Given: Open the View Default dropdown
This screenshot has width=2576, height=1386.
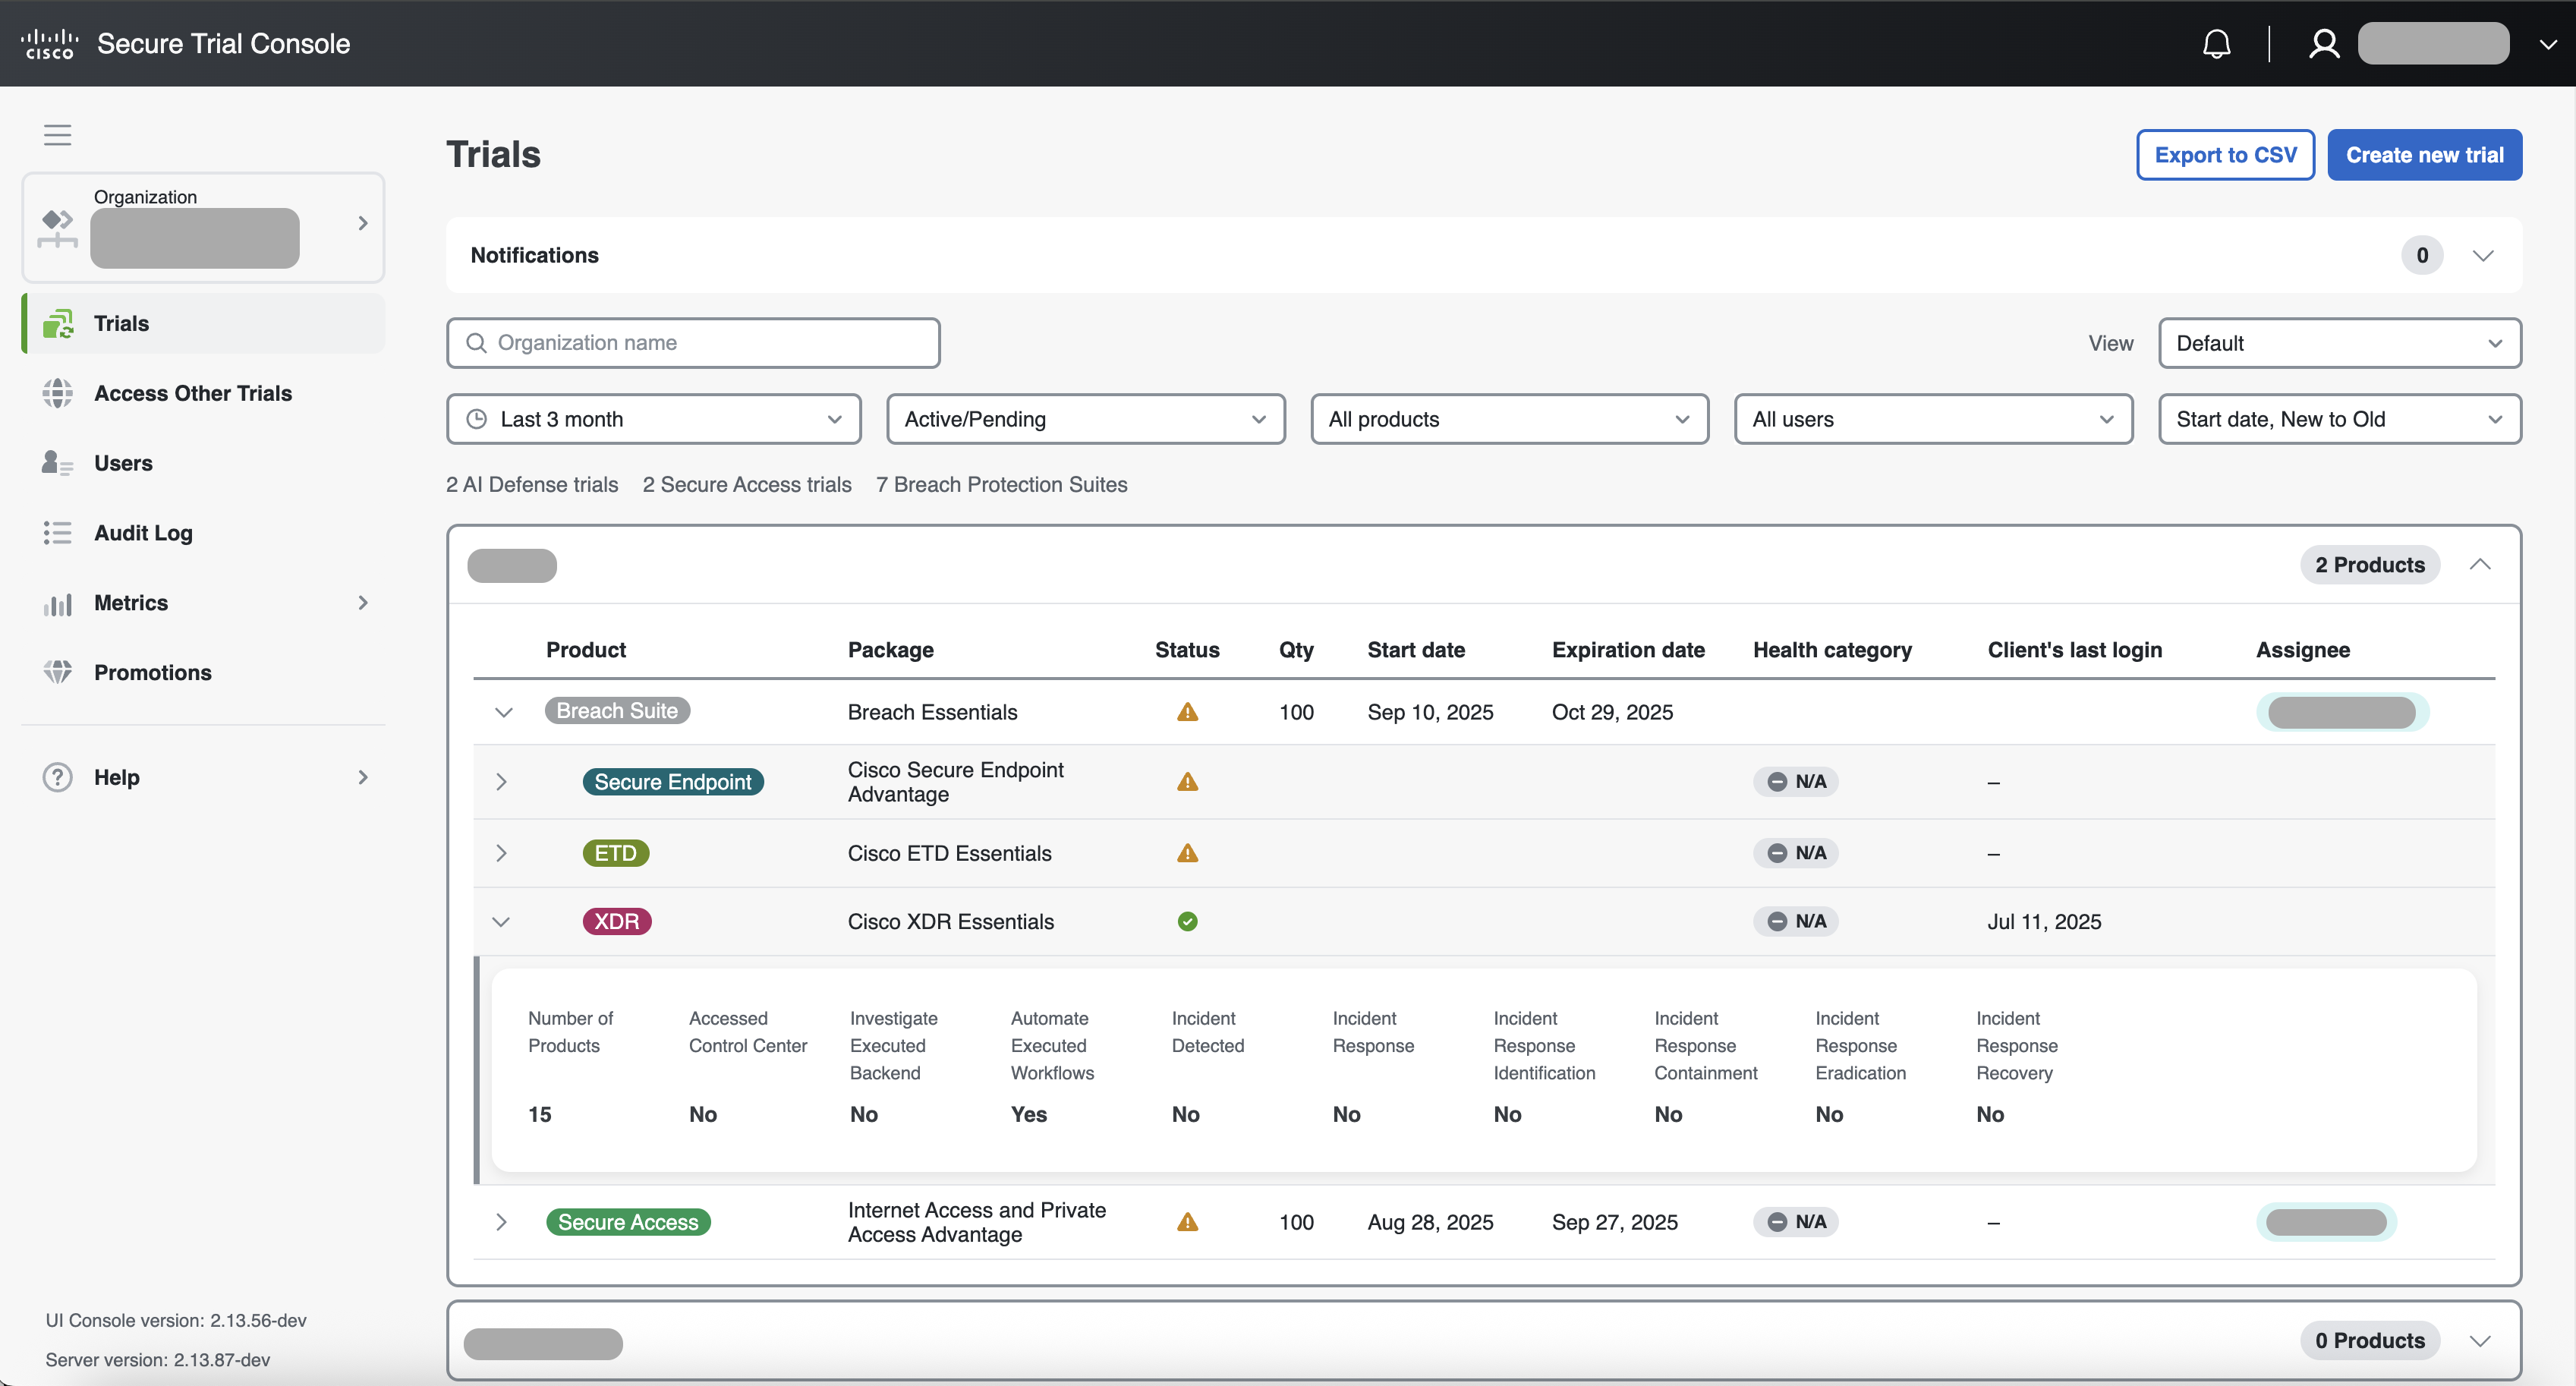Looking at the screenshot, I should (x=2339, y=343).
